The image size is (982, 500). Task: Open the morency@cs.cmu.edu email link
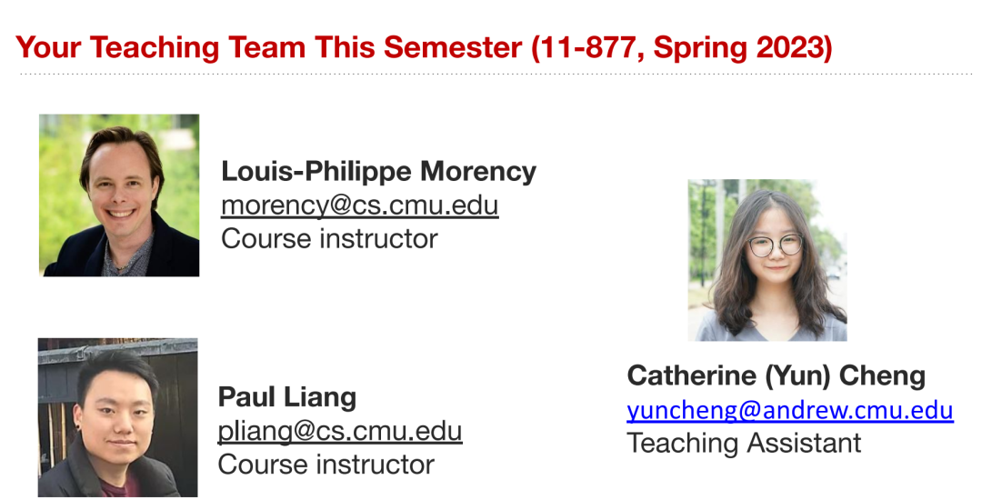point(359,205)
